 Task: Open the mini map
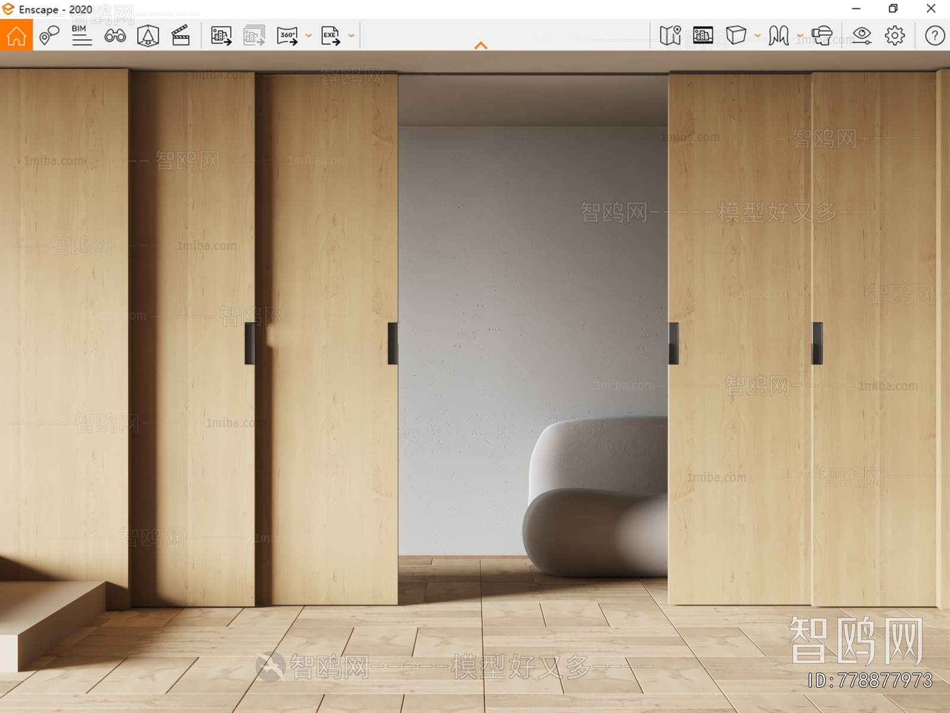click(670, 36)
